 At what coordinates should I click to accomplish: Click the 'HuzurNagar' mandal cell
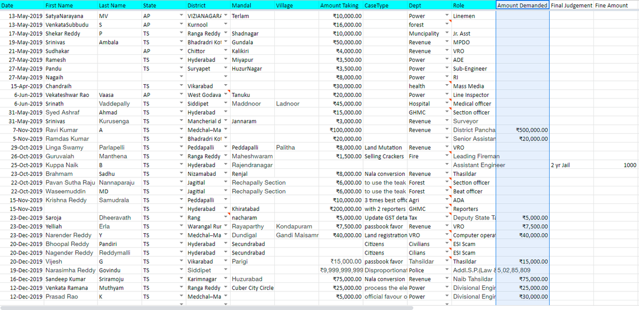(252, 69)
